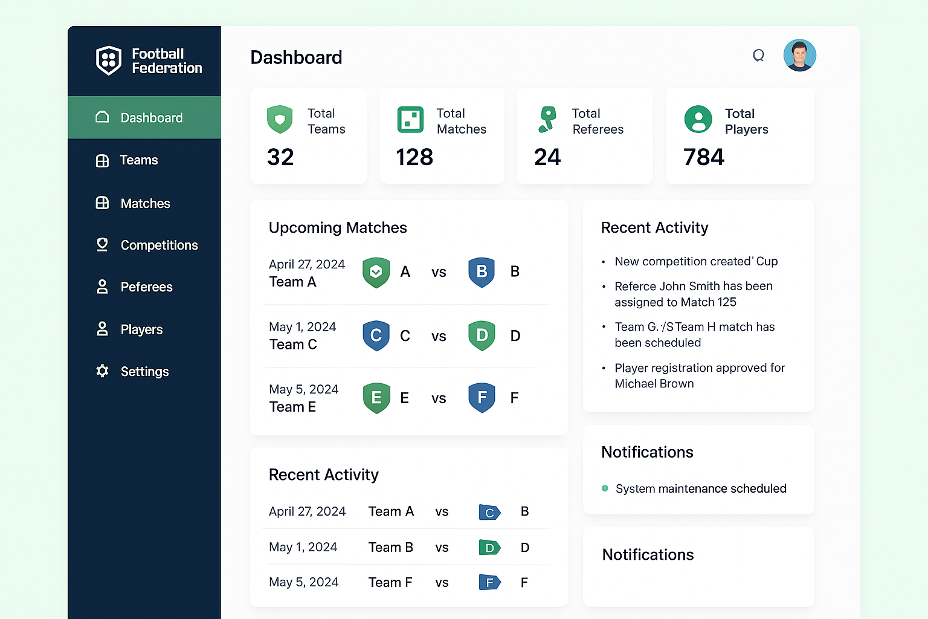
Task: Click blue F tag in bottom Recent Activity
Action: click(489, 583)
